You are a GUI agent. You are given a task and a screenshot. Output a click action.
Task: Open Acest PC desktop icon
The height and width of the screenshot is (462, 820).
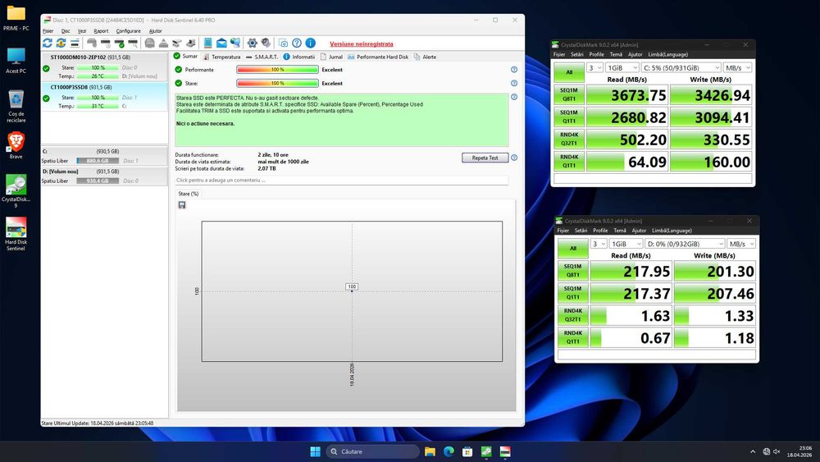coord(16,61)
